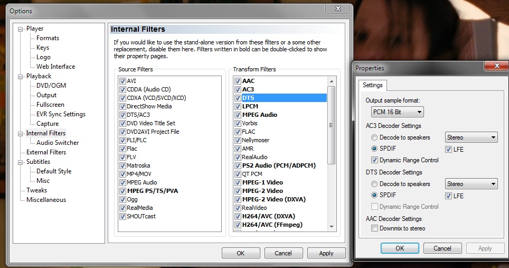Screen dimensions: 509x268
Task: Click Cancel in Properties dialog
Action: pos(442,248)
